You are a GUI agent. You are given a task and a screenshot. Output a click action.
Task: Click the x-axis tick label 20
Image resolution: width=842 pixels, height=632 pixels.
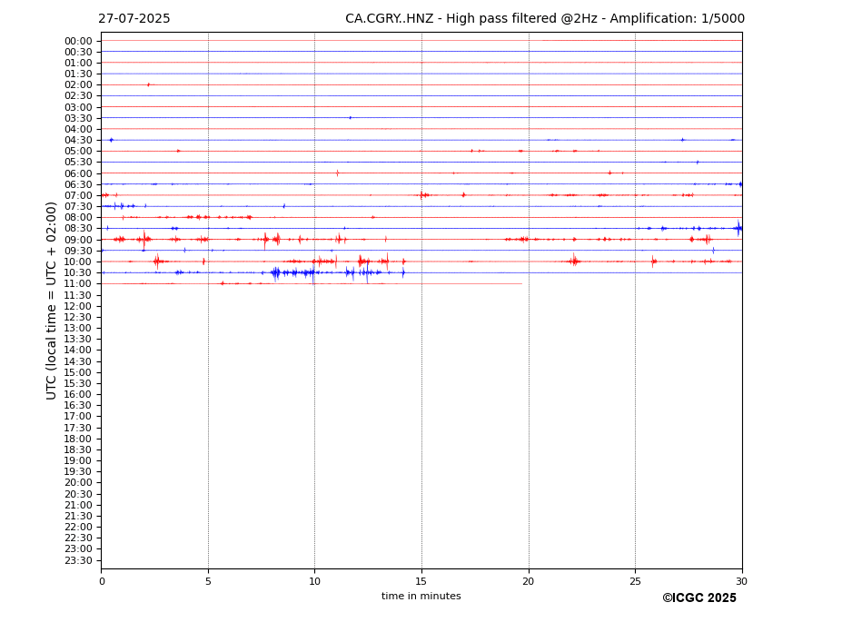click(x=529, y=581)
